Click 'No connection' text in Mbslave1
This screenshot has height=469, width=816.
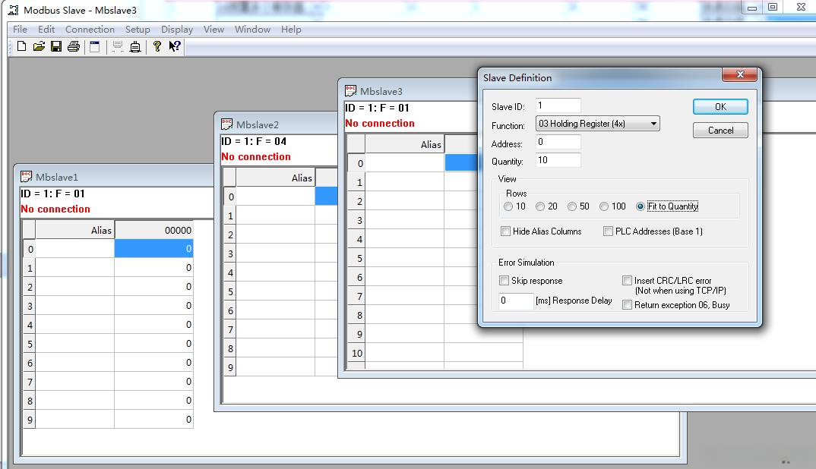pos(55,209)
